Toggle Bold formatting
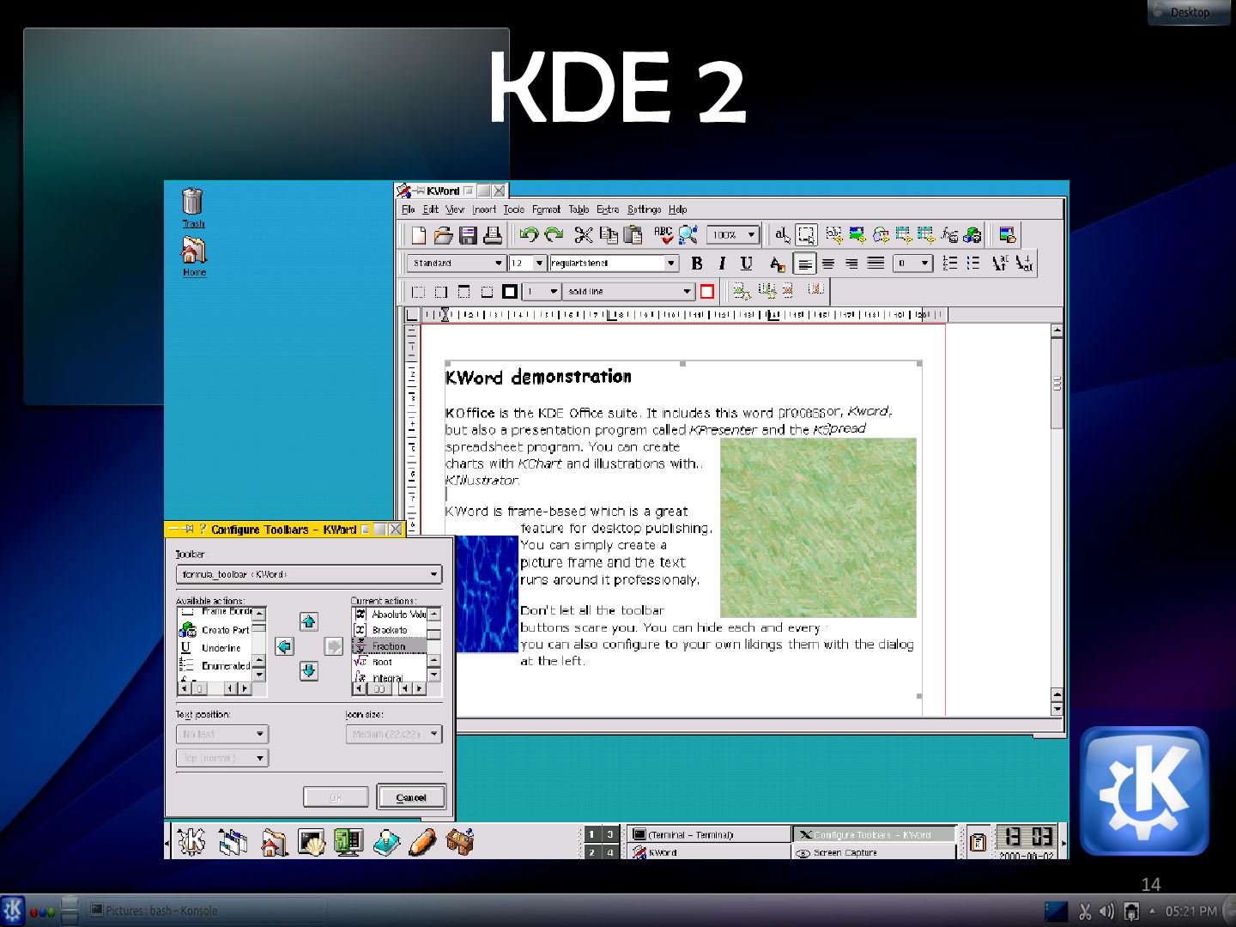This screenshot has width=1236, height=927. (697, 264)
